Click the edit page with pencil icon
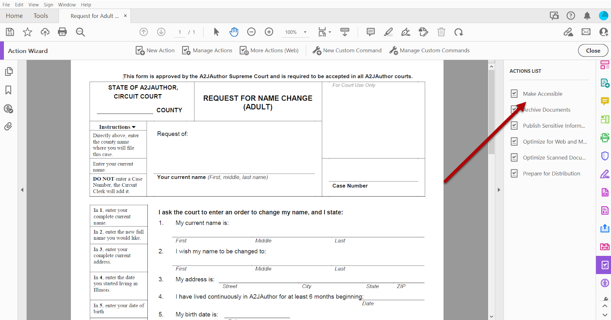The height and width of the screenshot is (320, 611). pos(423,32)
